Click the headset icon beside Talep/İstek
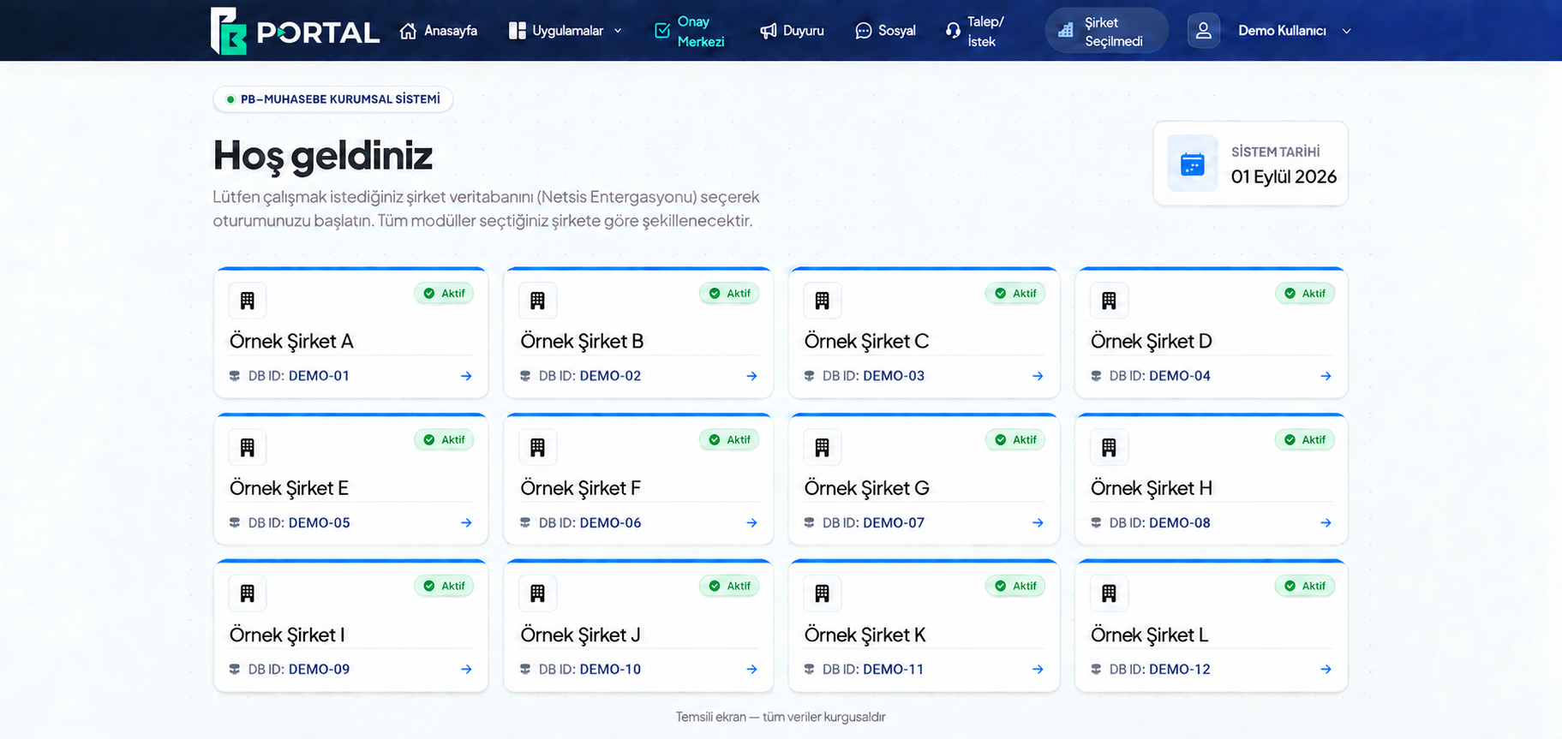The width and height of the screenshot is (1562, 739). tap(953, 31)
